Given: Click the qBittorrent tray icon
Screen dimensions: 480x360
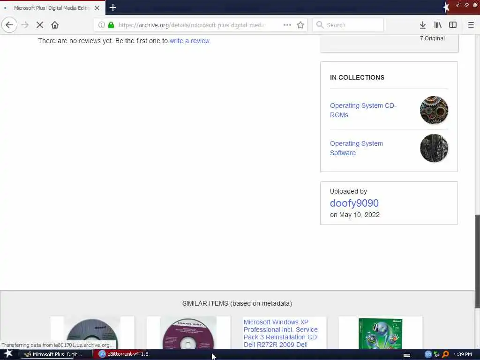Looking at the screenshot, I should point(428,354).
